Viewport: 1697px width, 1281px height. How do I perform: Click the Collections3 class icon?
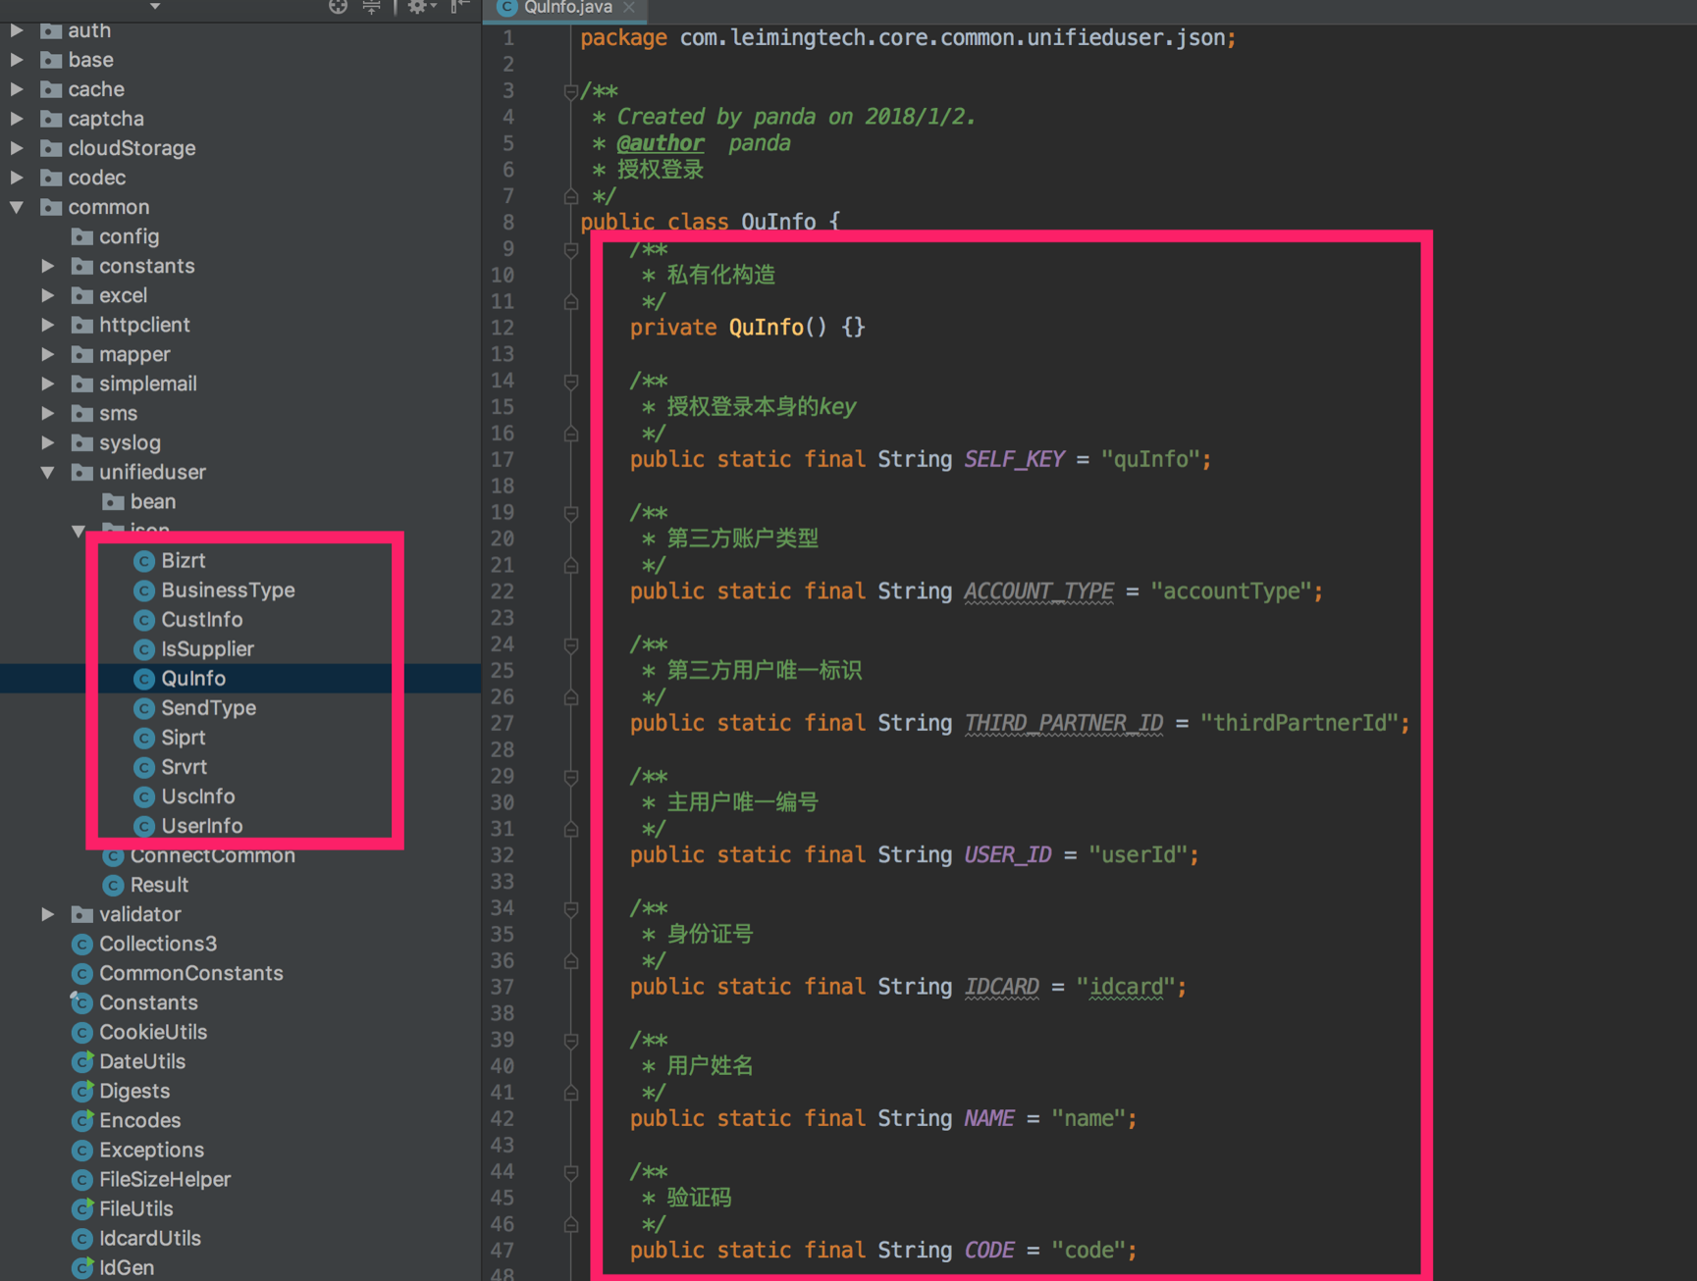coord(82,944)
